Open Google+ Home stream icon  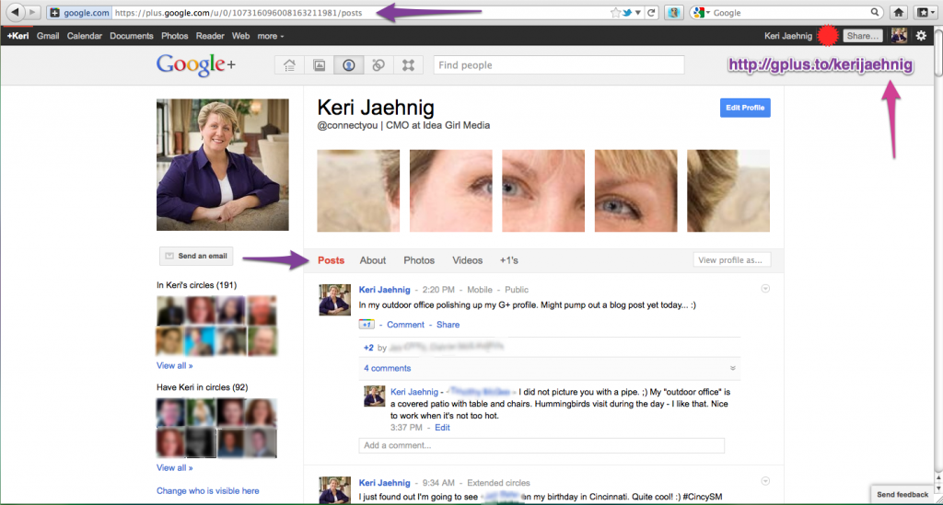tap(289, 65)
